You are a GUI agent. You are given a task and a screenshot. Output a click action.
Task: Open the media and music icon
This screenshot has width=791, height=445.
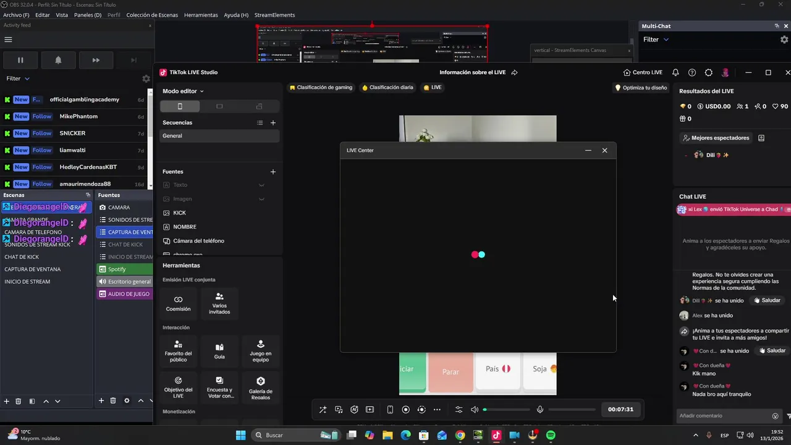[339, 409]
